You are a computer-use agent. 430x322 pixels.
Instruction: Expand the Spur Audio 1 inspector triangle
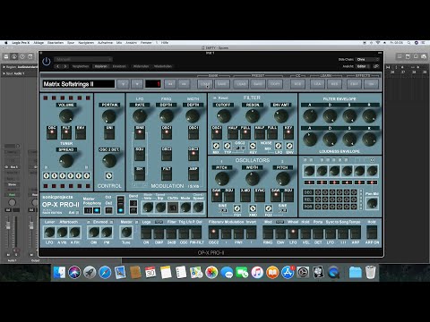(x=4, y=73)
